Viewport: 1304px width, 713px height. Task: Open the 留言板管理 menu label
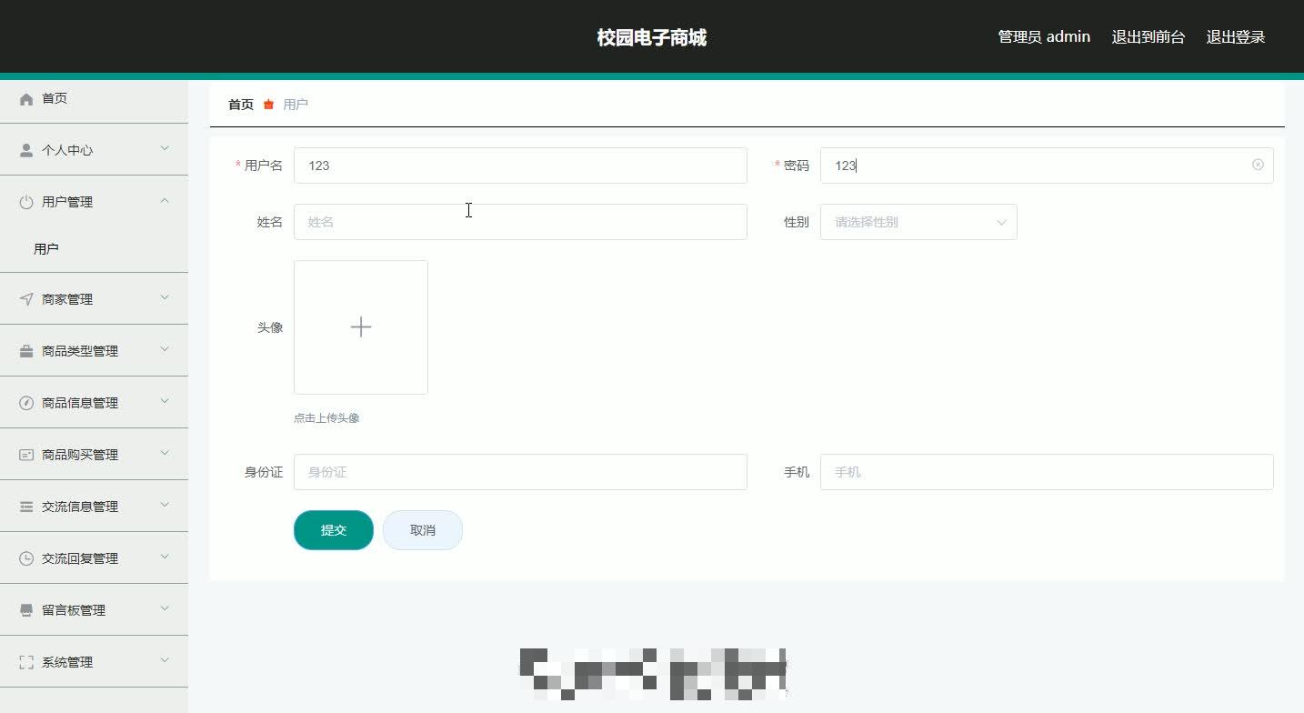[74, 610]
